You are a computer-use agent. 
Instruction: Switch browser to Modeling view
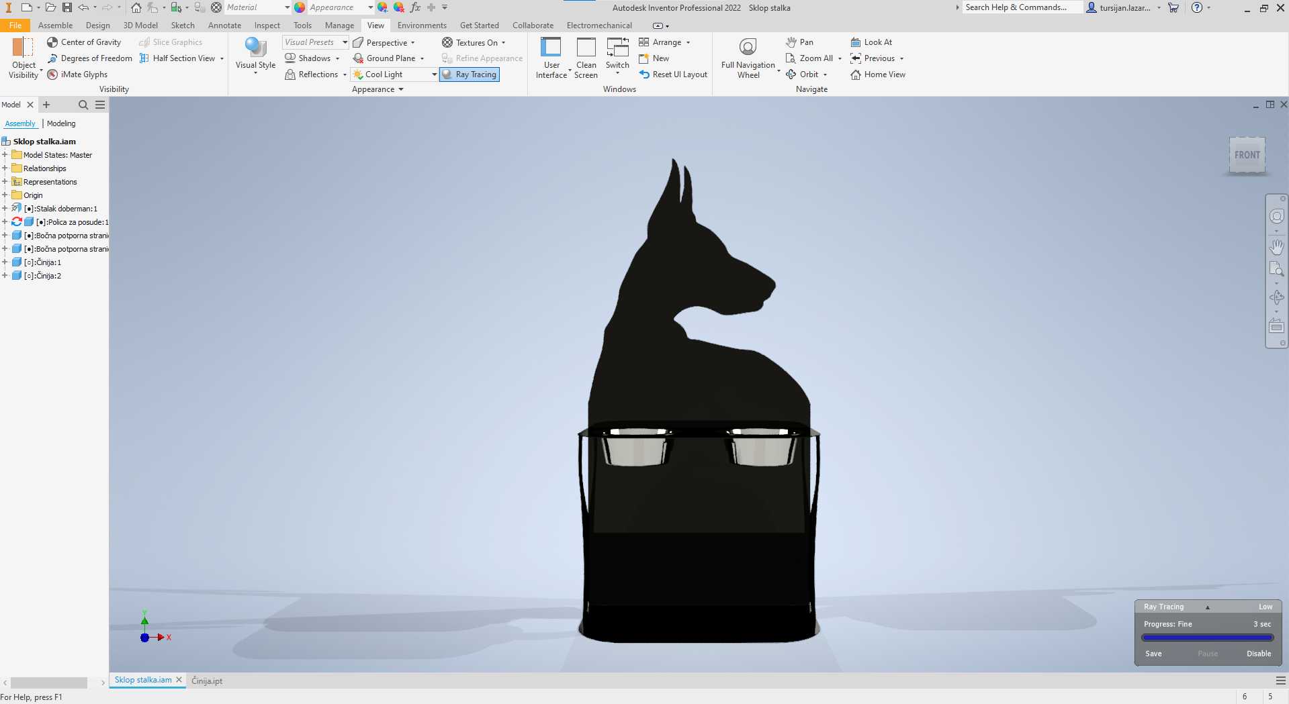click(x=61, y=123)
